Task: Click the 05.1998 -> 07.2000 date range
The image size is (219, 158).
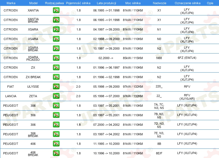Action: (x=106, y=96)
